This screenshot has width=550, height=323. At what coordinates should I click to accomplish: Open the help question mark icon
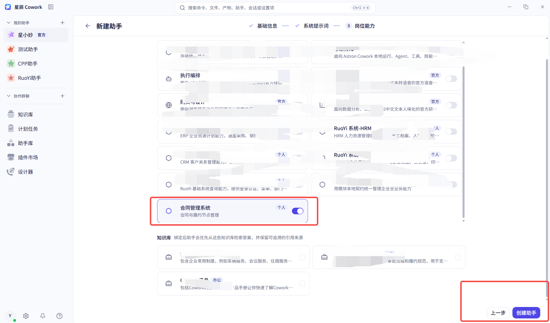(59, 316)
